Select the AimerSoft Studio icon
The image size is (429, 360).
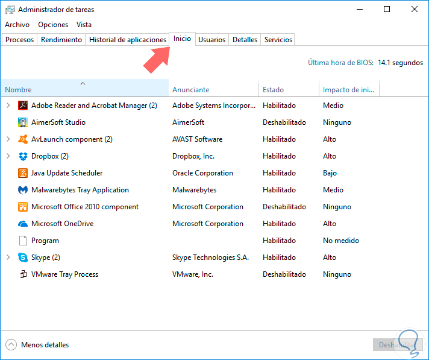click(x=23, y=122)
